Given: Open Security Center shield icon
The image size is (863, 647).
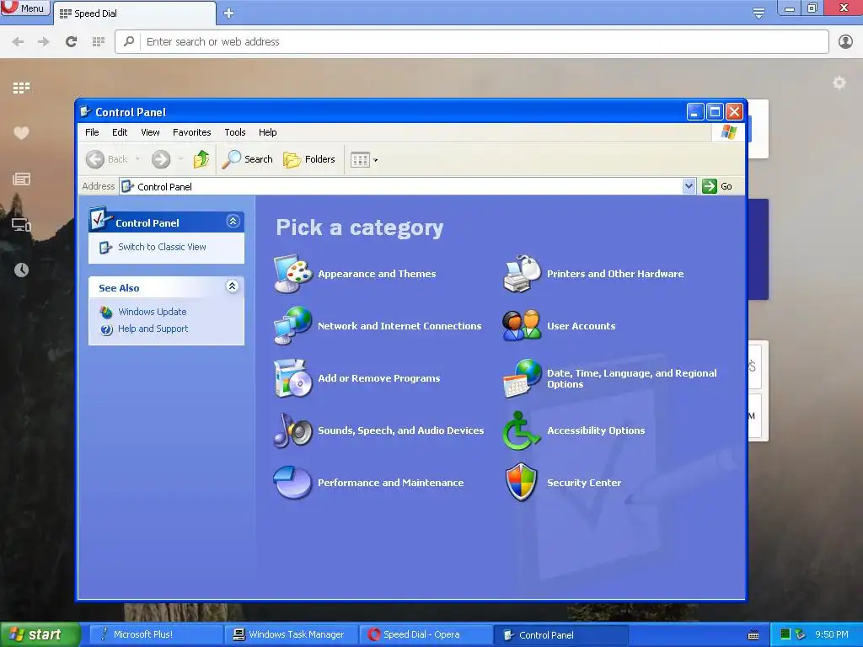Looking at the screenshot, I should click(x=521, y=483).
